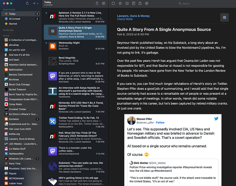Click the Liz Makes Stuff feed icon
This screenshot has width=236, height=186.
(6, 149)
